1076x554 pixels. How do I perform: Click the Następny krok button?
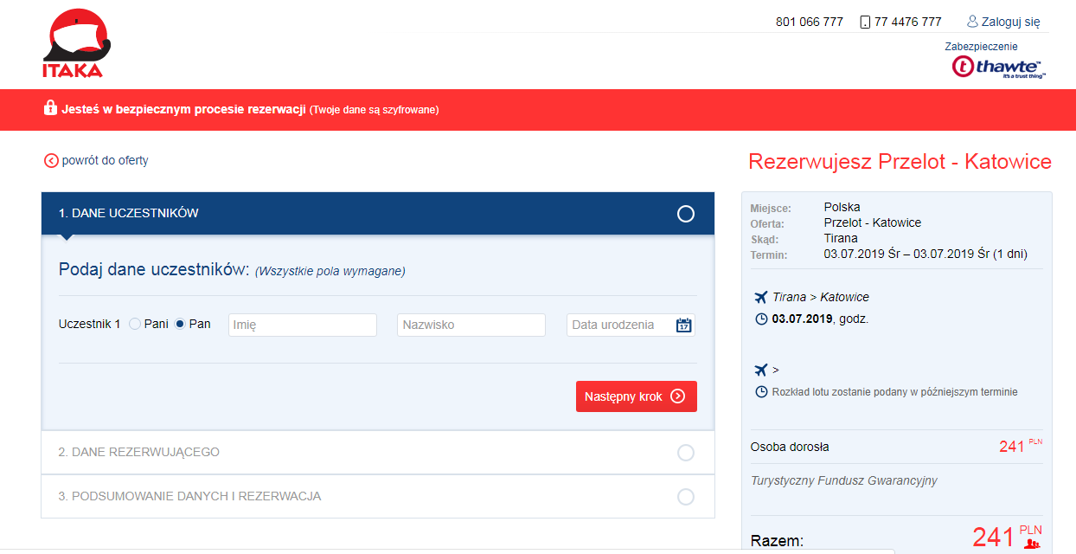point(637,396)
